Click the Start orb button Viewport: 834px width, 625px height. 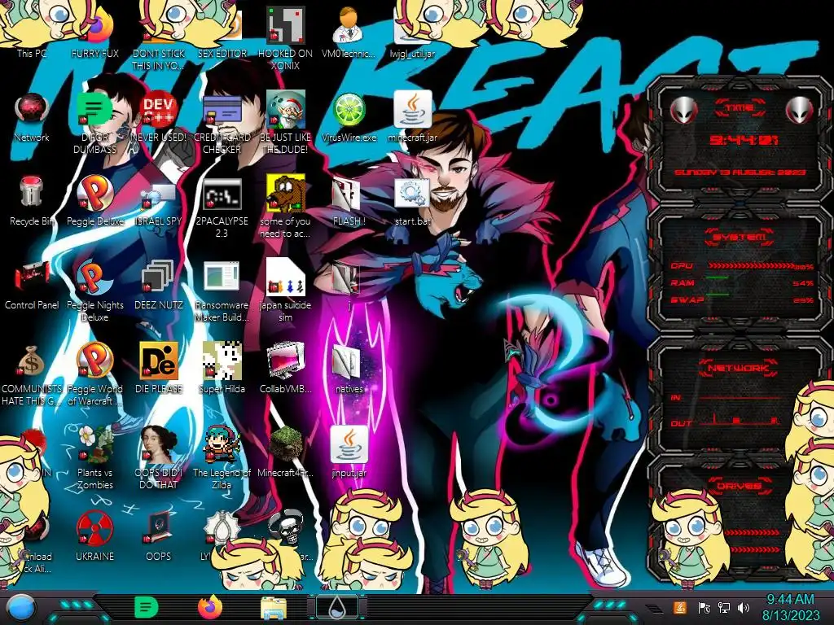pyautogui.click(x=21, y=608)
